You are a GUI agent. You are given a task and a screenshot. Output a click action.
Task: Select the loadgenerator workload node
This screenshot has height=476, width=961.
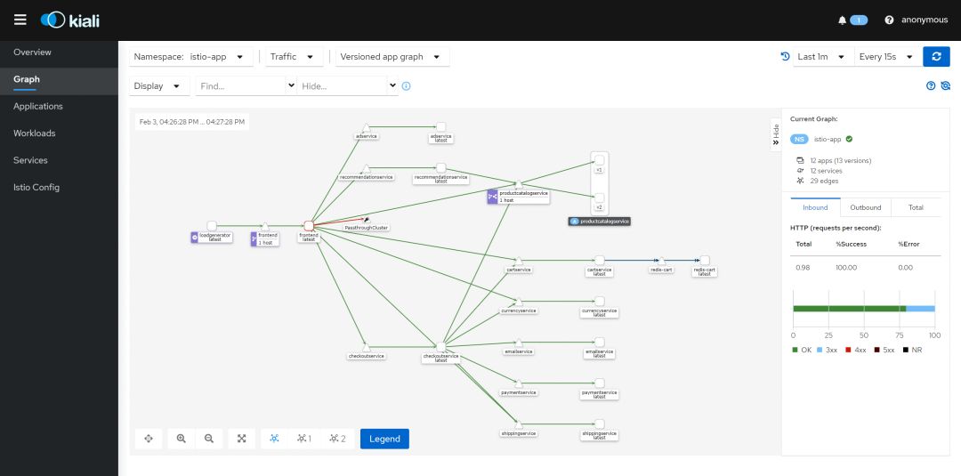(212, 226)
